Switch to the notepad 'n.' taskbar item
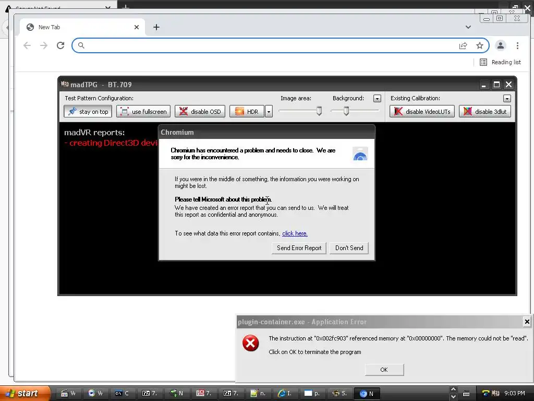 click(258, 393)
